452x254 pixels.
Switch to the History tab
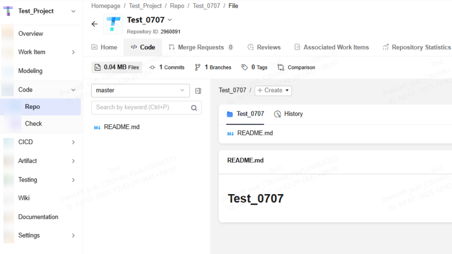[288, 114]
